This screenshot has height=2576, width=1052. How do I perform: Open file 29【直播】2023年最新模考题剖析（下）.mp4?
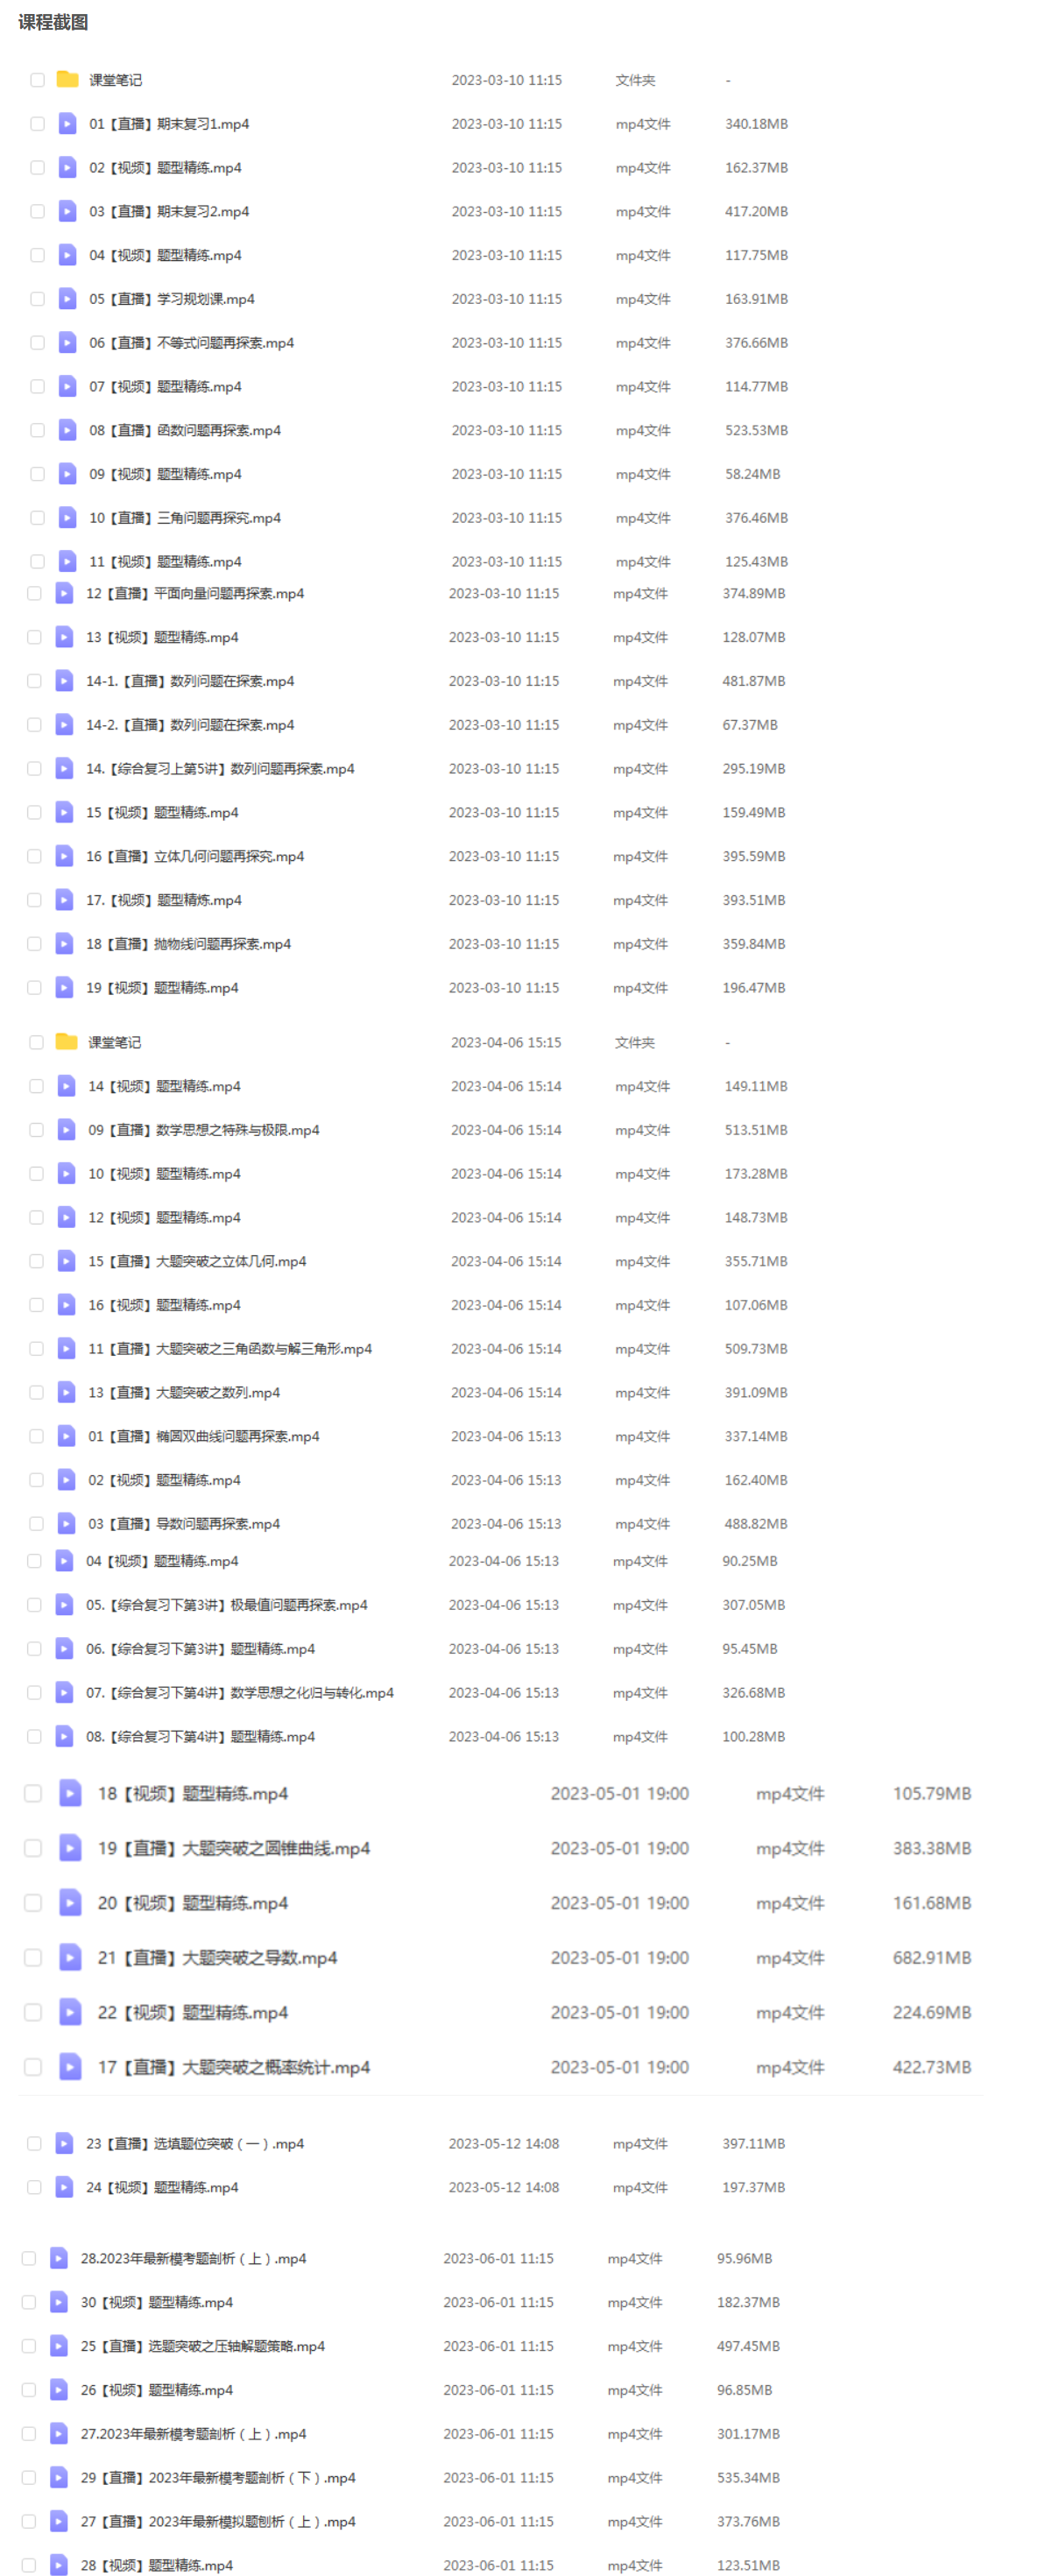218,2477
